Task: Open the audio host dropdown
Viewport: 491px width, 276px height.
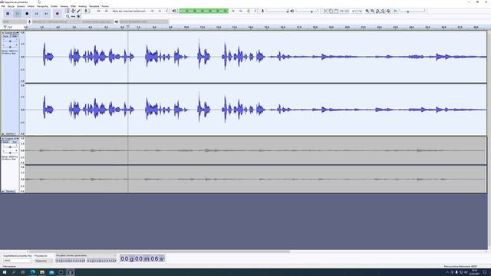Action: tap(15, 21)
